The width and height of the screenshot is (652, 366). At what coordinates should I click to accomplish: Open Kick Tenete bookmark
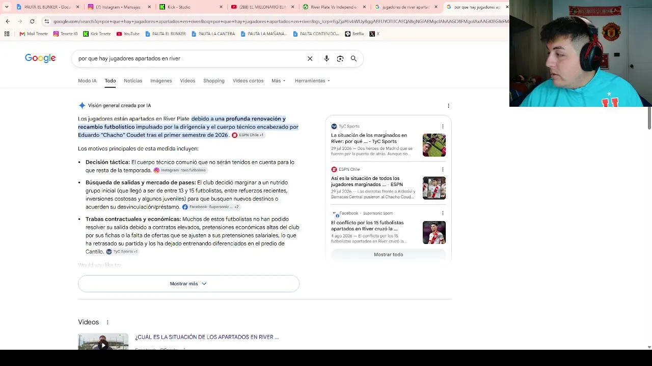click(x=97, y=34)
